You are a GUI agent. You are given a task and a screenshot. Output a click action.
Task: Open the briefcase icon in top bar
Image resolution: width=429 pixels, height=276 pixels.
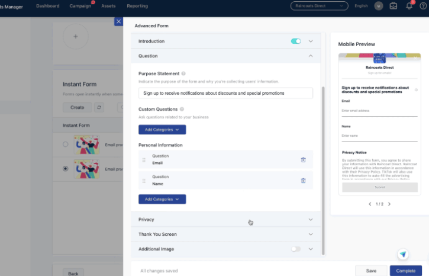pyautogui.click(x=393, y=6)
